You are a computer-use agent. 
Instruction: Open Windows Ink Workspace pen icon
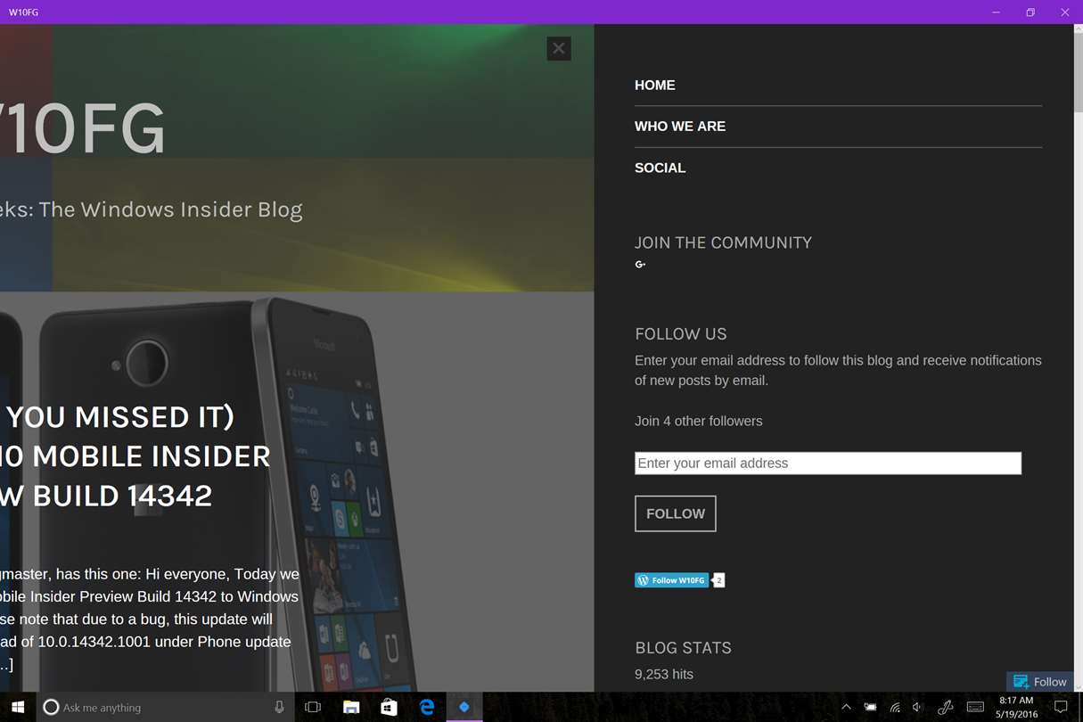945,707
